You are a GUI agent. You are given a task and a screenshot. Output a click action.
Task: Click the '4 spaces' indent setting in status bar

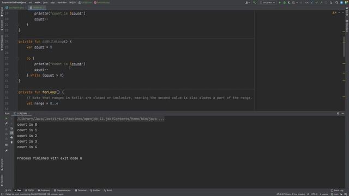click(x=324, y=194)
